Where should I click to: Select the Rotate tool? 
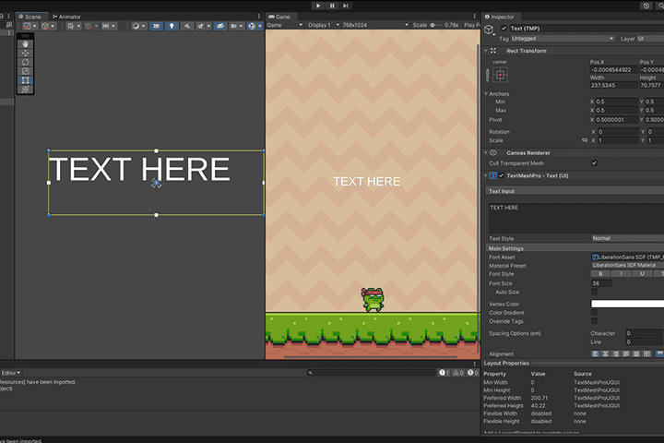pos(26,62)
